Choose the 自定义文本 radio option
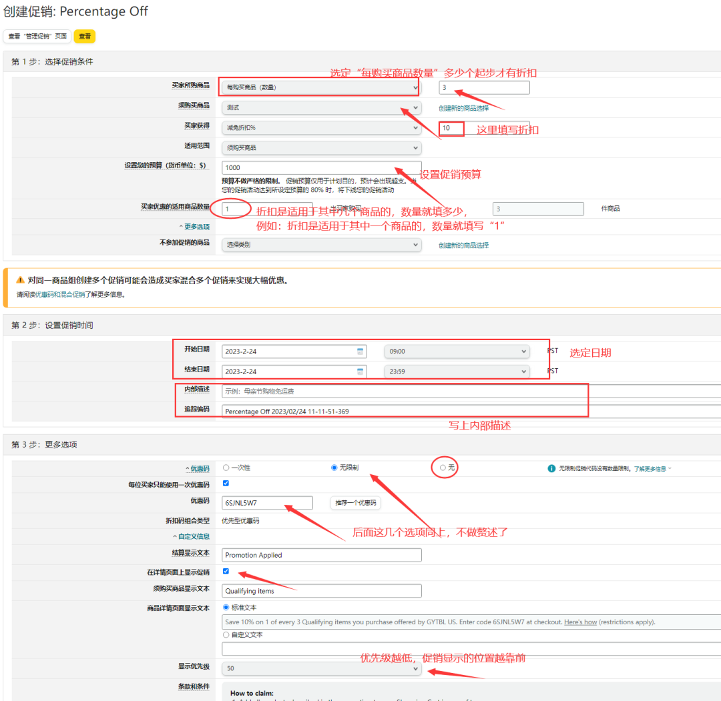The height and width of the screenshot is (701, 721). click(226, 634)
